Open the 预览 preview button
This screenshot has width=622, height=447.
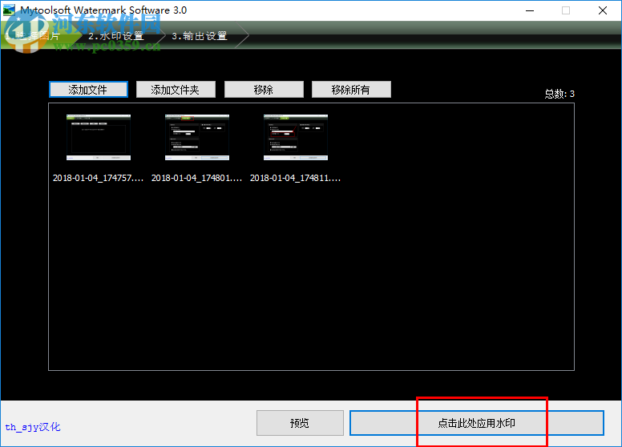click(x=300, y=423)
